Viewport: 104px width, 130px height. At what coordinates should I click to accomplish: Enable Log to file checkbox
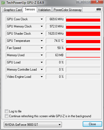(x=6, y=111)
